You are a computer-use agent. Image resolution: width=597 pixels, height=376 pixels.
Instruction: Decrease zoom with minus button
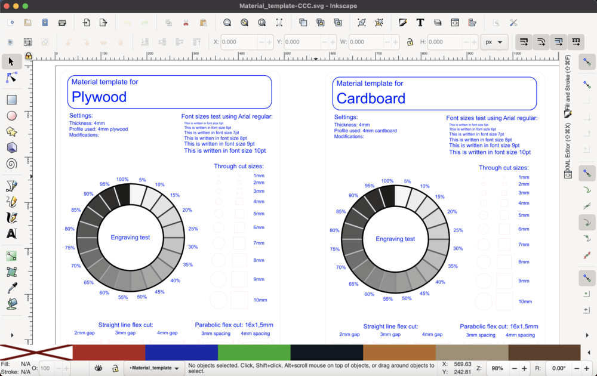pyautogui.click(x=515, y=368)
